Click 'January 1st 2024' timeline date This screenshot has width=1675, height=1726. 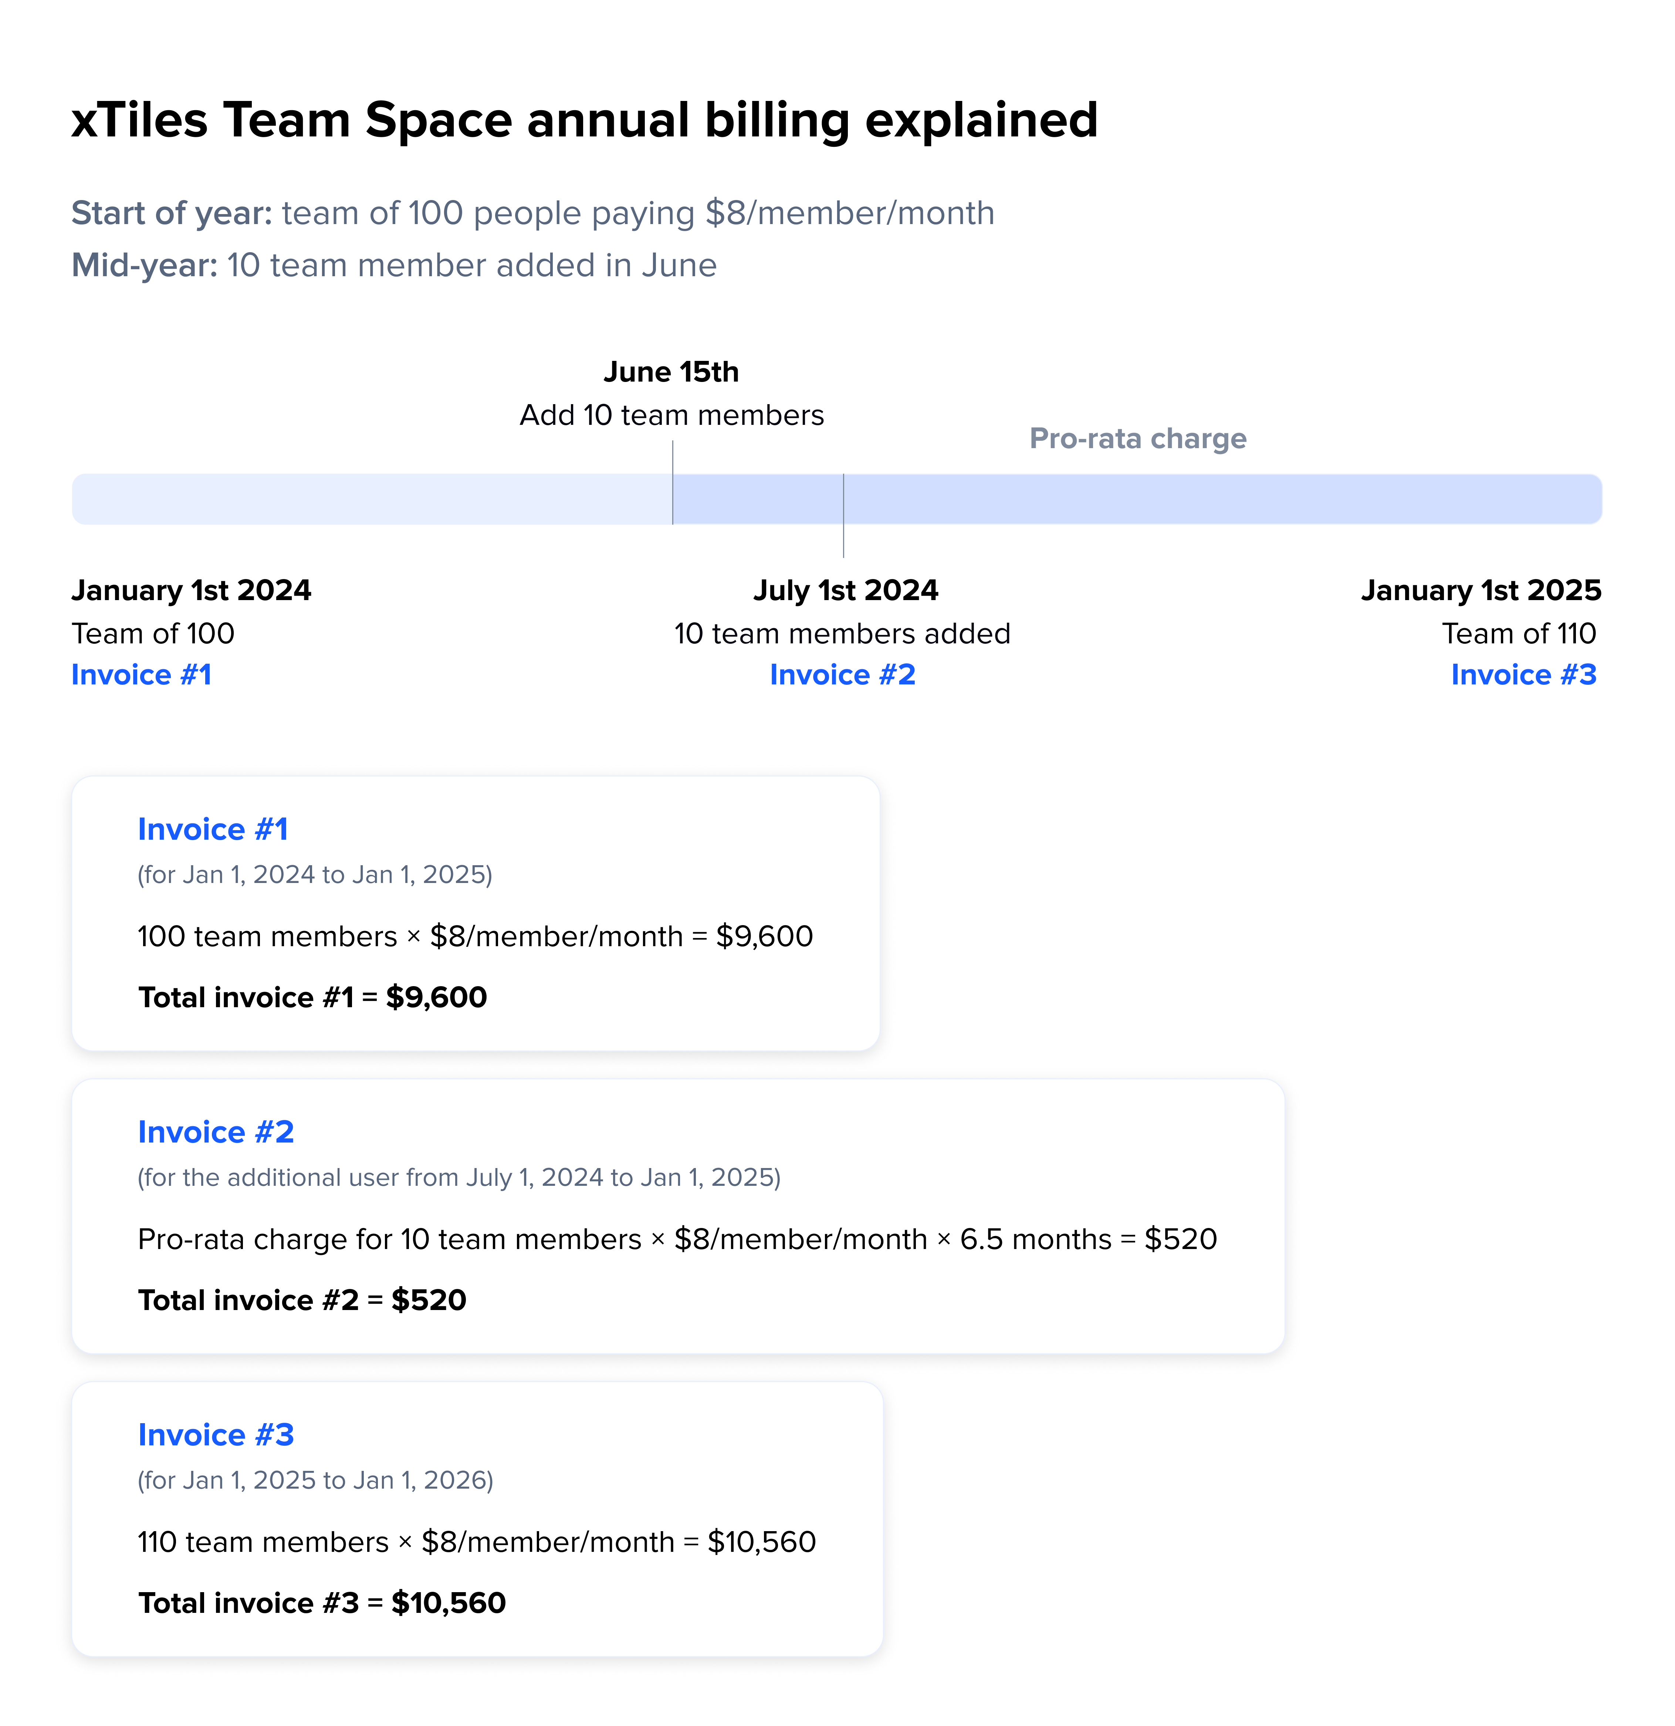(x=191, y=590)
